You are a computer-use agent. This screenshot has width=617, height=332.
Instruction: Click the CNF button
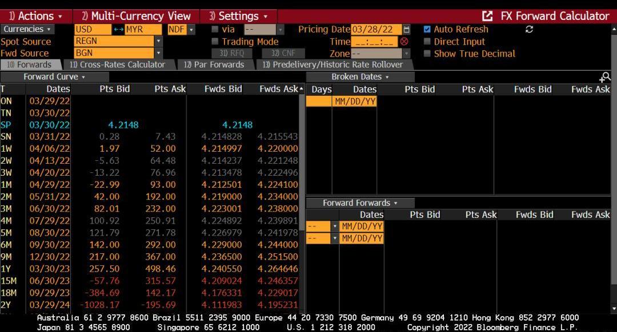tap(283, 54)
